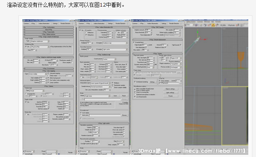The image size is (256, 157).
Task: Expand the V-Ray Environment rollout
Action: click(x=48, y=68)
